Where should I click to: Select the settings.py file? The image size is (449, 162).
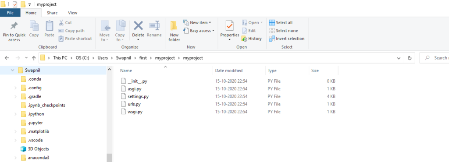click(x=138, y=96)
